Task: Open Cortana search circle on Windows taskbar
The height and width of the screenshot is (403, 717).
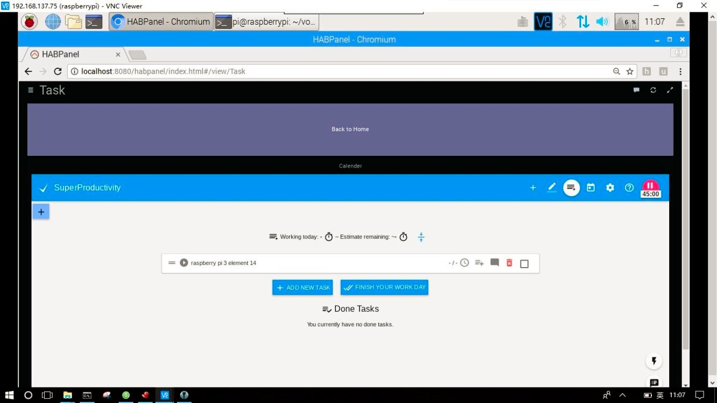Action: tap(28, 395)
